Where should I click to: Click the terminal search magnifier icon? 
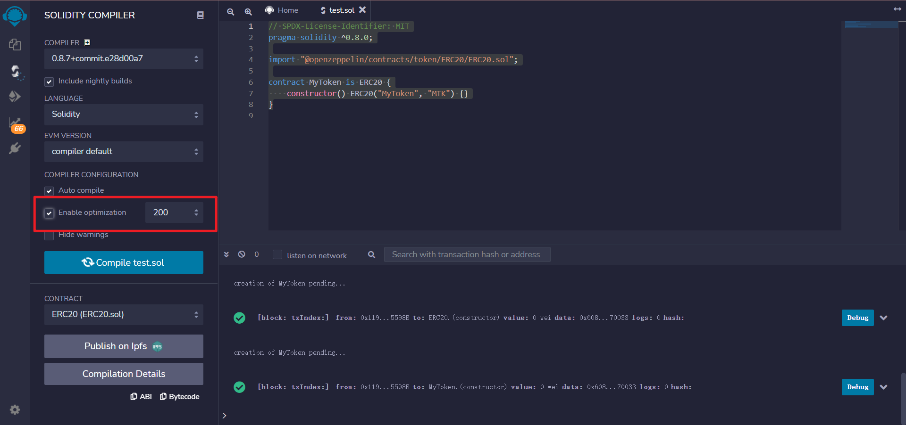point(371,254)
